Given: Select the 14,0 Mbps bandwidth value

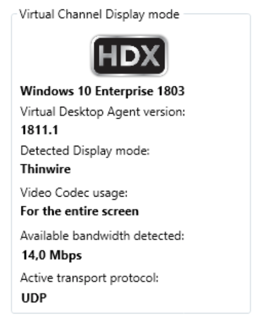Looking at the screenshot, I should [x=52, y=255].
